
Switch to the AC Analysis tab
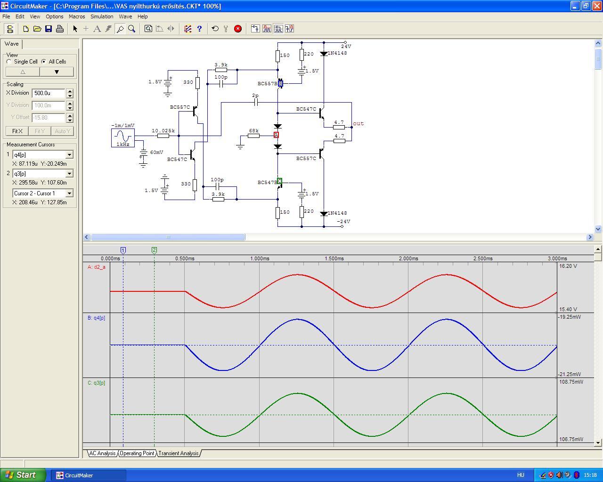102,453
